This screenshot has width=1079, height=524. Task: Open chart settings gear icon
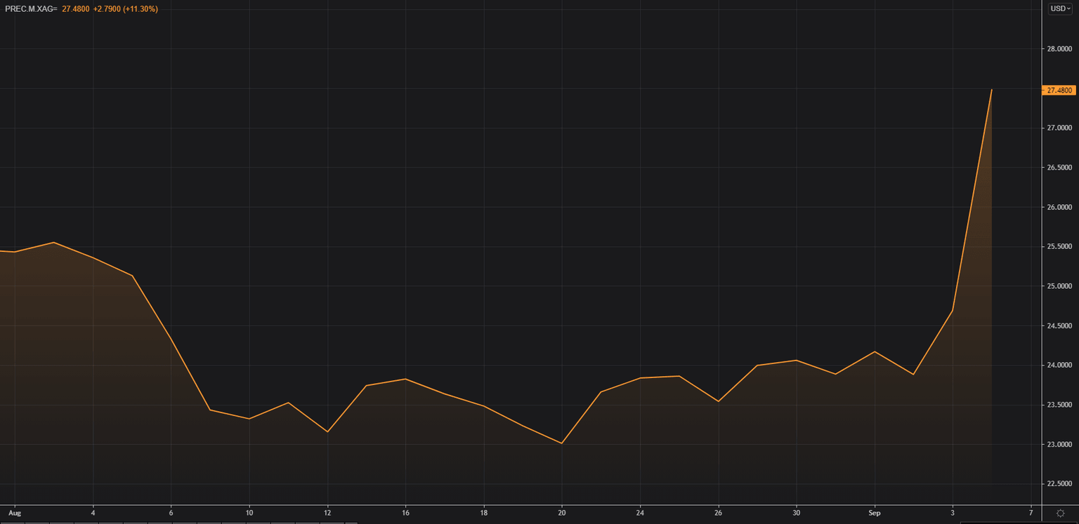pos(1060,513)
